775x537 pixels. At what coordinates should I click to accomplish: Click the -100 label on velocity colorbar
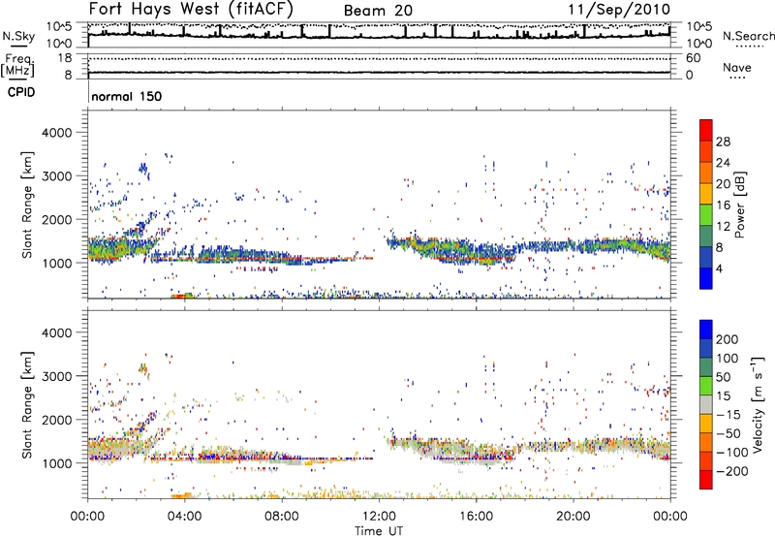(x=732, y=453)
